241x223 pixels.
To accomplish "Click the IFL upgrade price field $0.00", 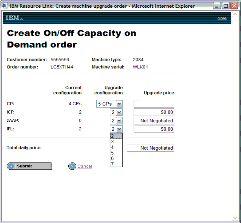I will coord(154,129).
